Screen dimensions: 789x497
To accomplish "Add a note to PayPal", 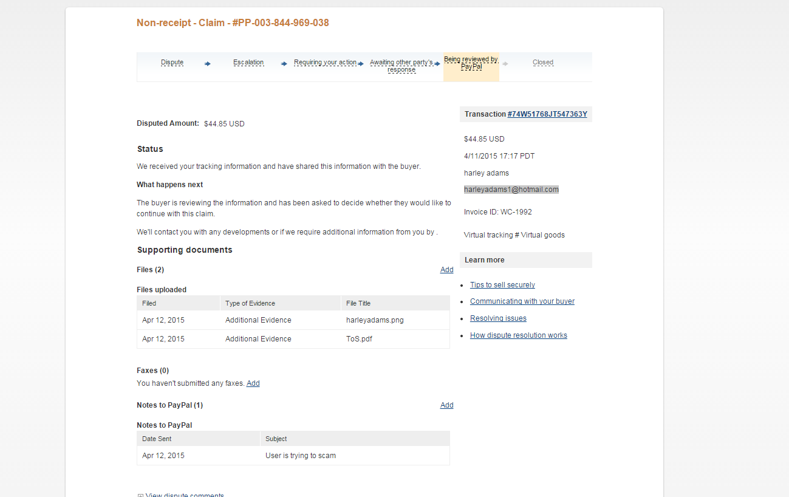I will click(446, 405).
